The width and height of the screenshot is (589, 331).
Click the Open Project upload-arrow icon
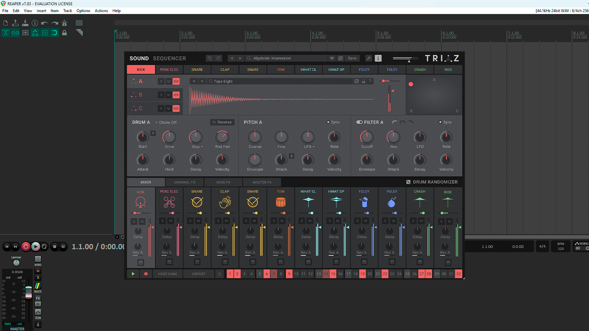click(16, 23)
